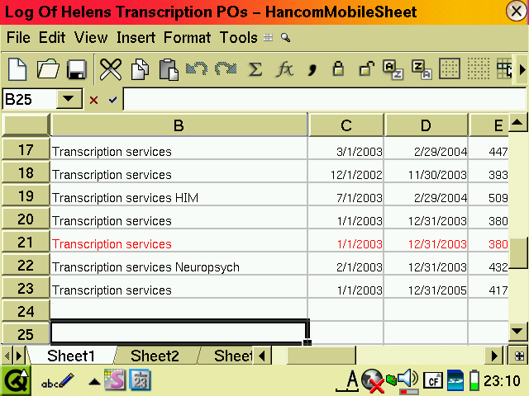Image resolution: width=529 pixels, height=396 pixels.
Task: Save the spreadsheet with the floppy disk icon
Action: [x=77, y=69]
